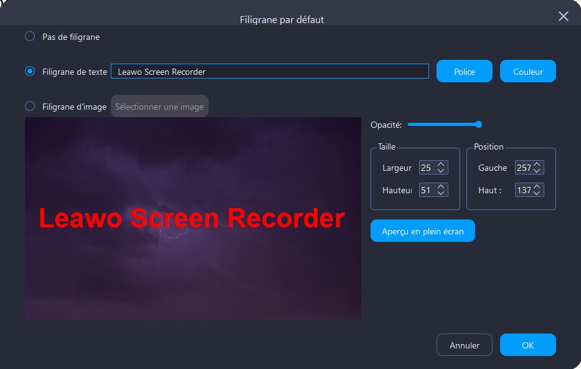
Task: Open 'Aperçu en plein écran' preview
Action: pyautogui.click(x=422, y=231)
